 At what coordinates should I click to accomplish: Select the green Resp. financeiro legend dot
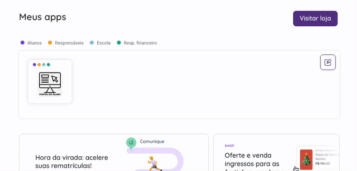(x=119, y=43)
